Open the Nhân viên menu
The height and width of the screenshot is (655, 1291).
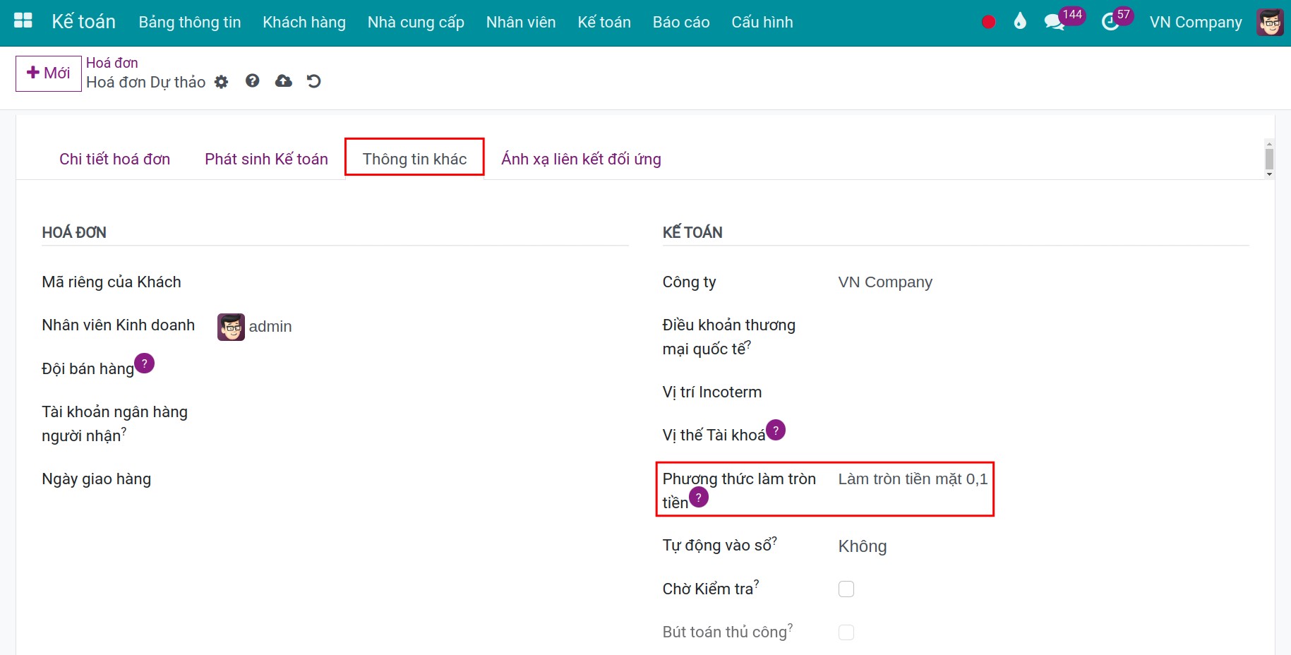click(x=521, y=22)
